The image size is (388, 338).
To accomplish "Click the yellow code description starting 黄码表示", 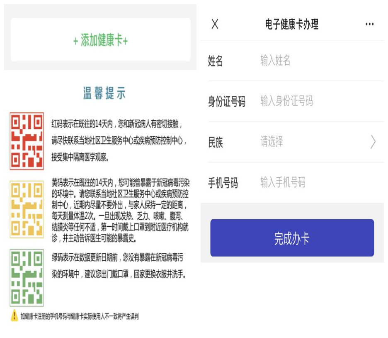I will pyautogui.click(x=121, y=210).
